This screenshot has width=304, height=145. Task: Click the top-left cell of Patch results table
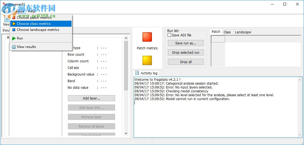pyautogui.click(x=218, y=39)
